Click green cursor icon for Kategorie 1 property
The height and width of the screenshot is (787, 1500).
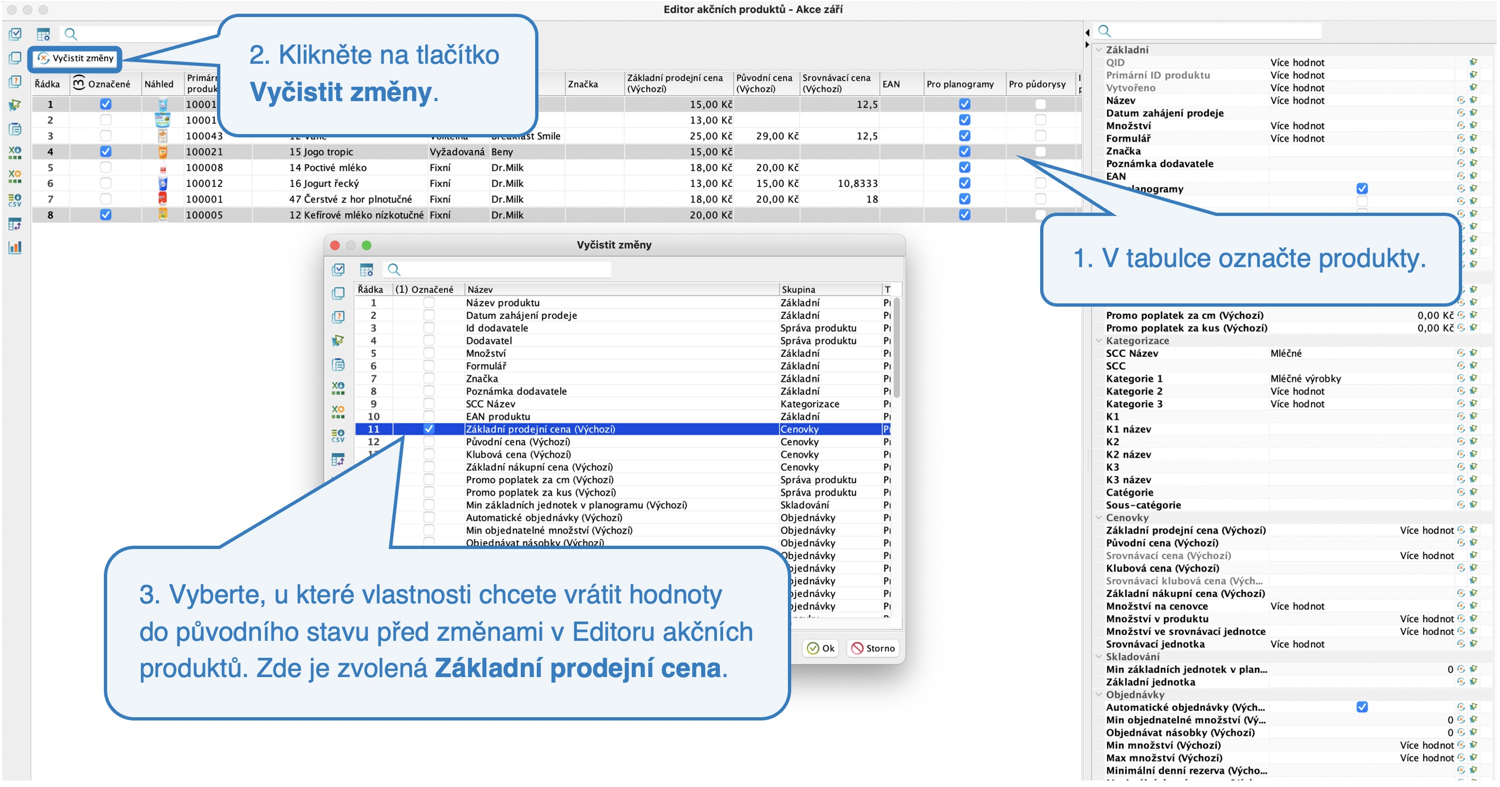[x=1473, y=379]
